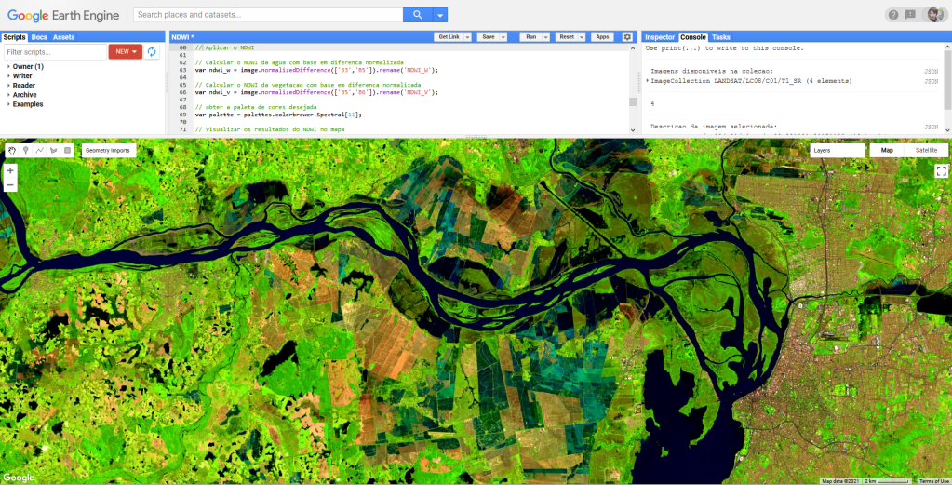Viewport: 952px width, 485px height.
Task: Open code editor settings gear
Action: 627,36
